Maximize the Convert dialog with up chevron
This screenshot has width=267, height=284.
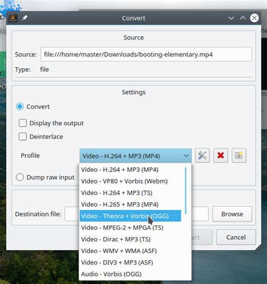point(243,18)
